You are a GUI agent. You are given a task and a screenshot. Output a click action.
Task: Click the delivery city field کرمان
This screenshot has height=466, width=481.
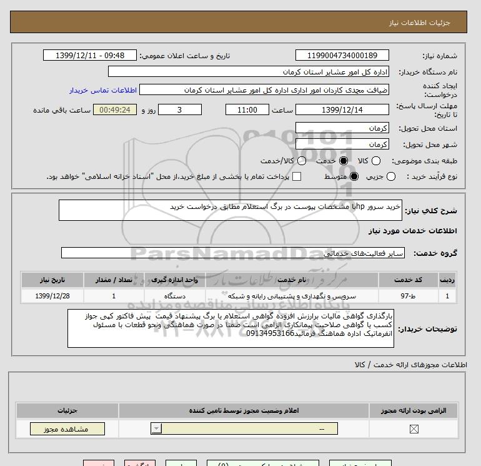click(x=342, y=144)
